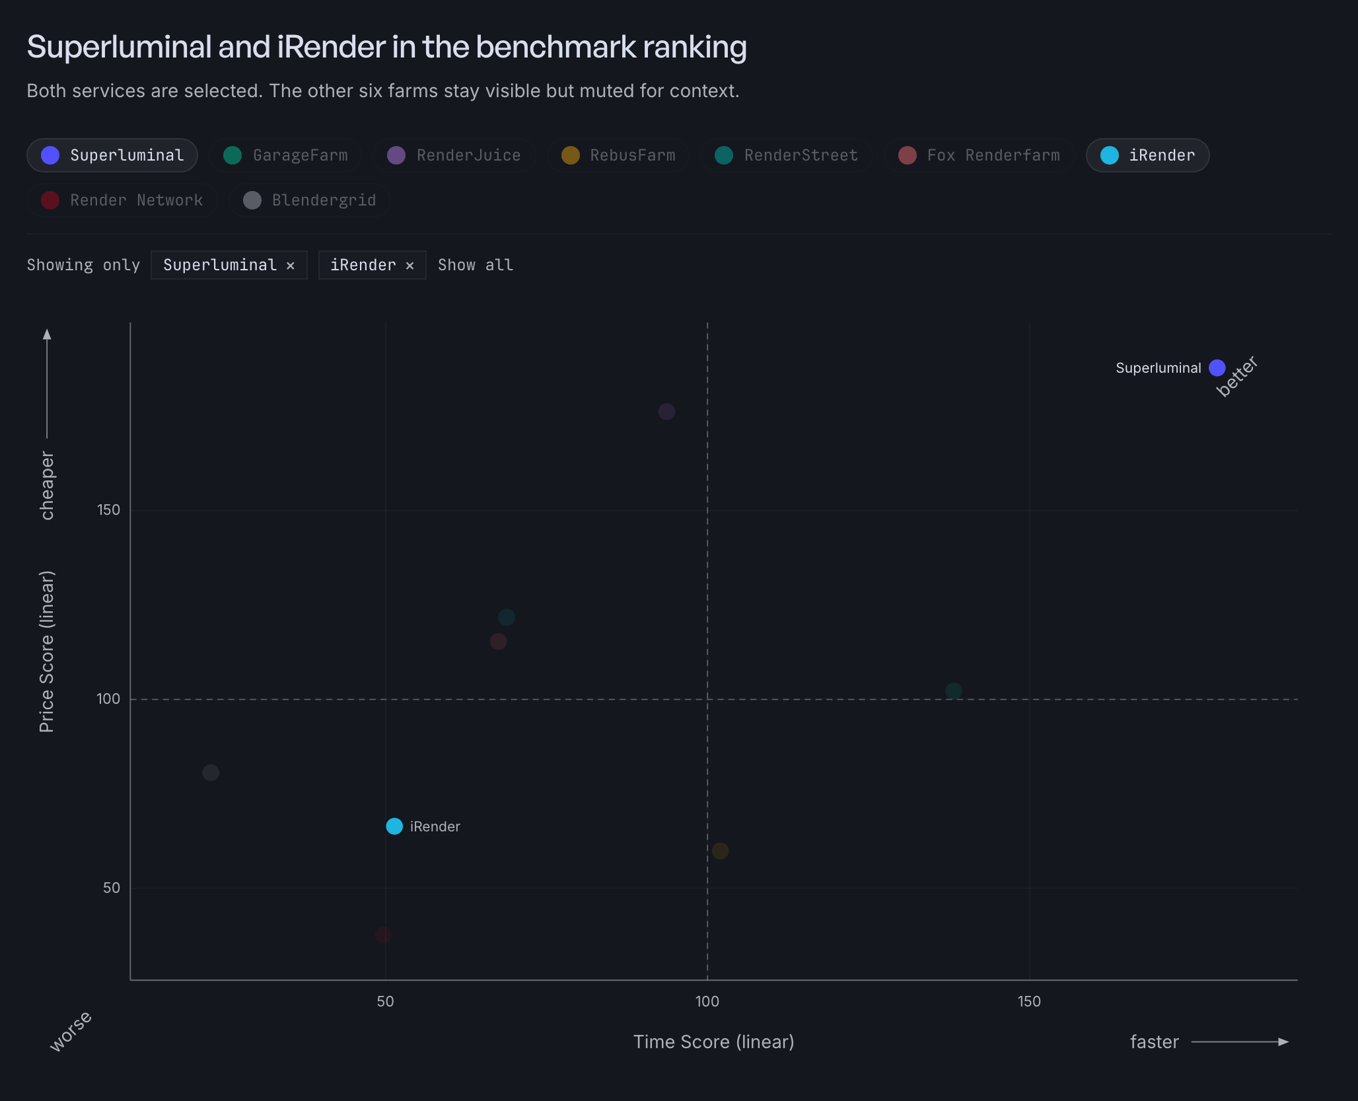Click the 'cheaper' axis direction label
1358x1101 pixels.
(x=47, y=486)
